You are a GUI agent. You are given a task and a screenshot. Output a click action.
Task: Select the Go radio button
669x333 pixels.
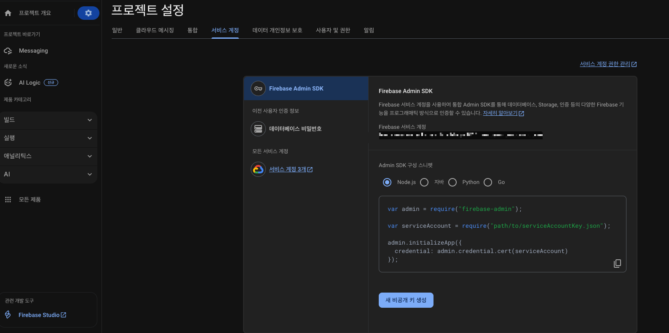pos(488,182)
